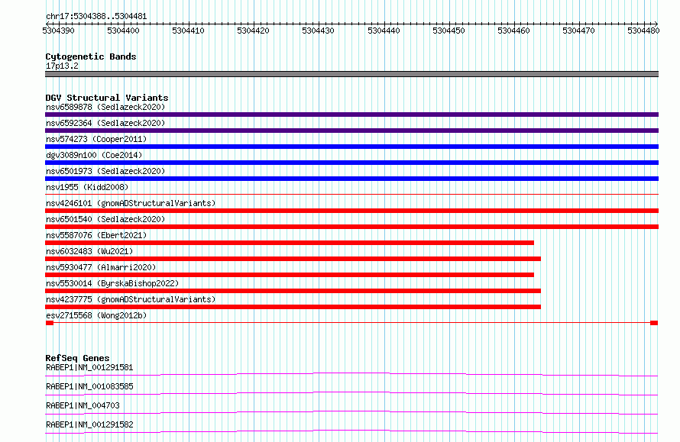Click the red bar for nsv4246101

tap(351, 211)
